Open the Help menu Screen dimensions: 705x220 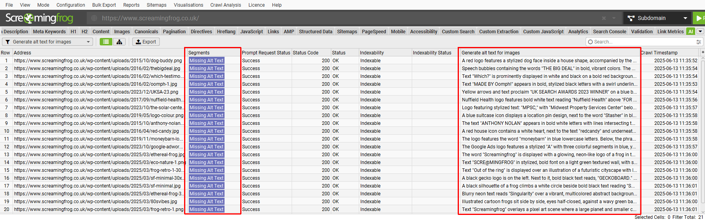pos(277,5)
